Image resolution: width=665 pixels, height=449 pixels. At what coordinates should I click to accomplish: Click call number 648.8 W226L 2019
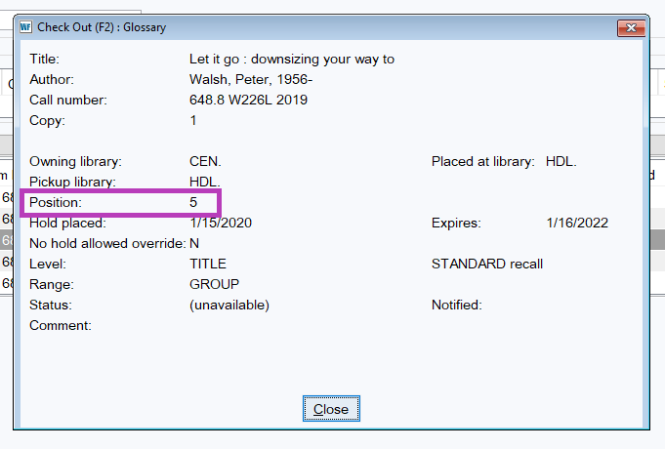[x=249, y=100]
